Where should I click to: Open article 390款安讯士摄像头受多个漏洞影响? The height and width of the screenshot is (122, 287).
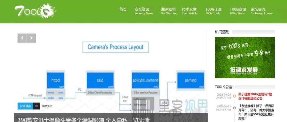click(83, 120)
